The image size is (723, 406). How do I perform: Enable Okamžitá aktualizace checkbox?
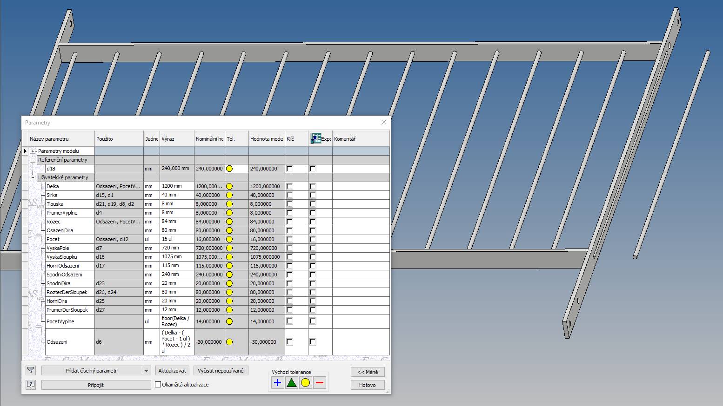point(158,385)
